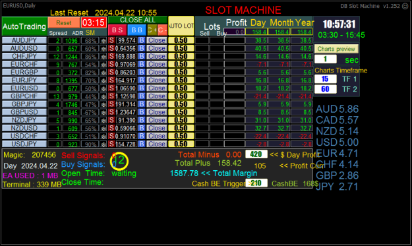Click the snowflake icon in the CHFJPY row

103,56
